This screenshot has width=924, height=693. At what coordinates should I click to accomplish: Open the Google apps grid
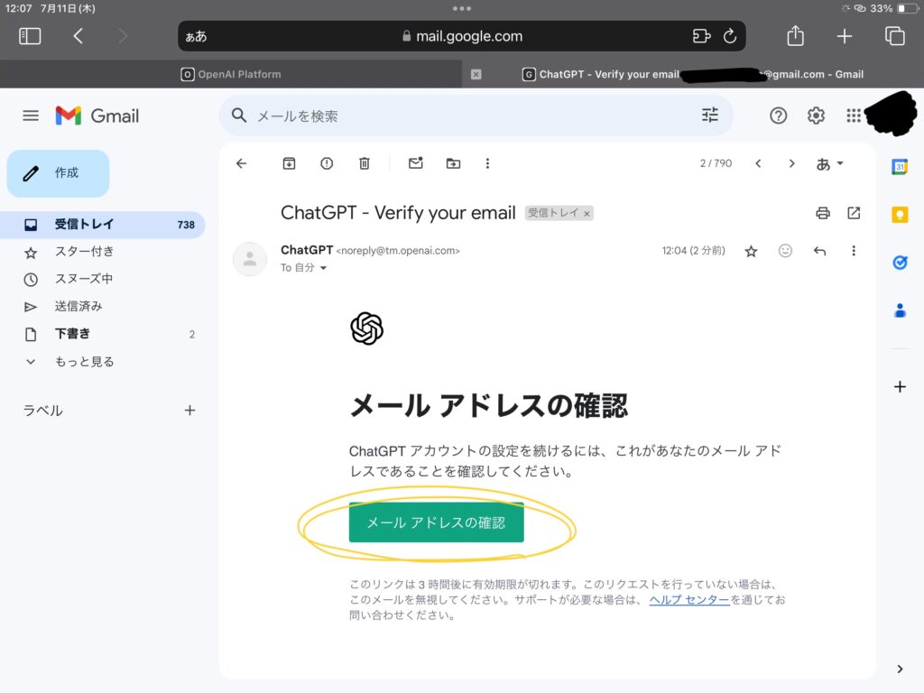[x=854, y=115]
